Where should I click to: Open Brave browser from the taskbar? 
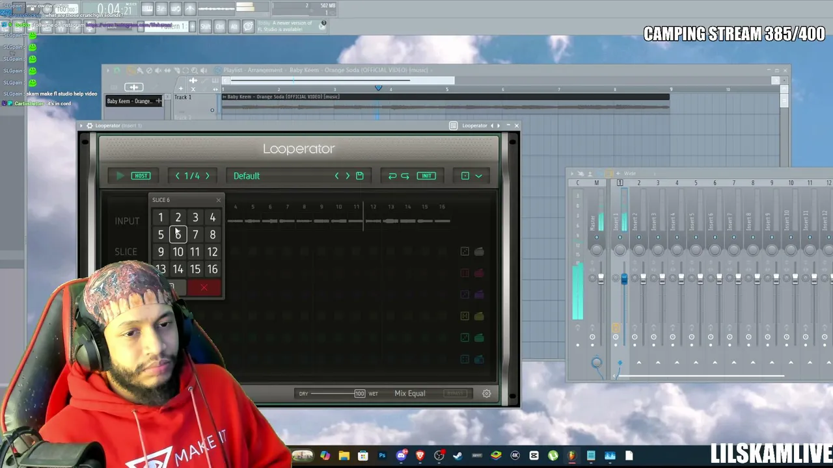coord(420,456)
